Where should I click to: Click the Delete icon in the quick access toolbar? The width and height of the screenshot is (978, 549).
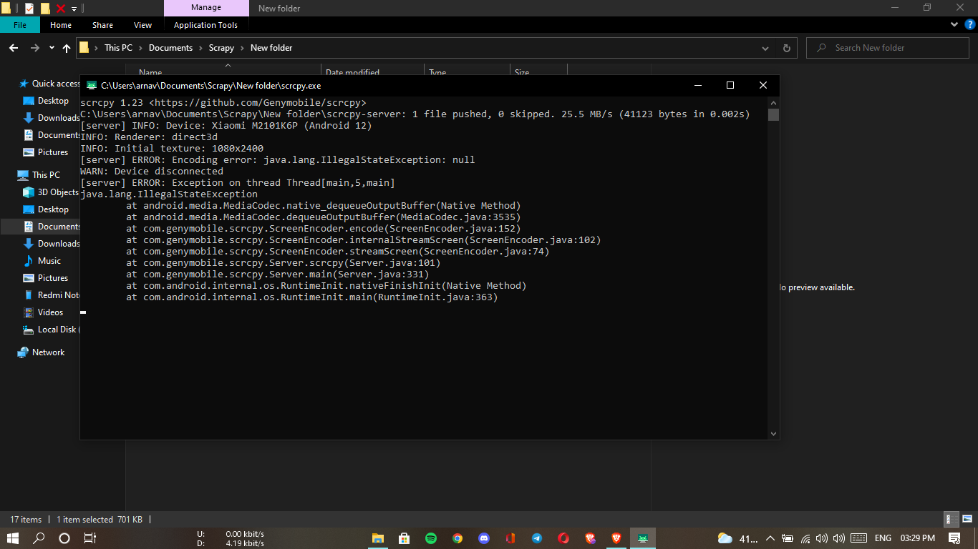[x=60, y=7]
